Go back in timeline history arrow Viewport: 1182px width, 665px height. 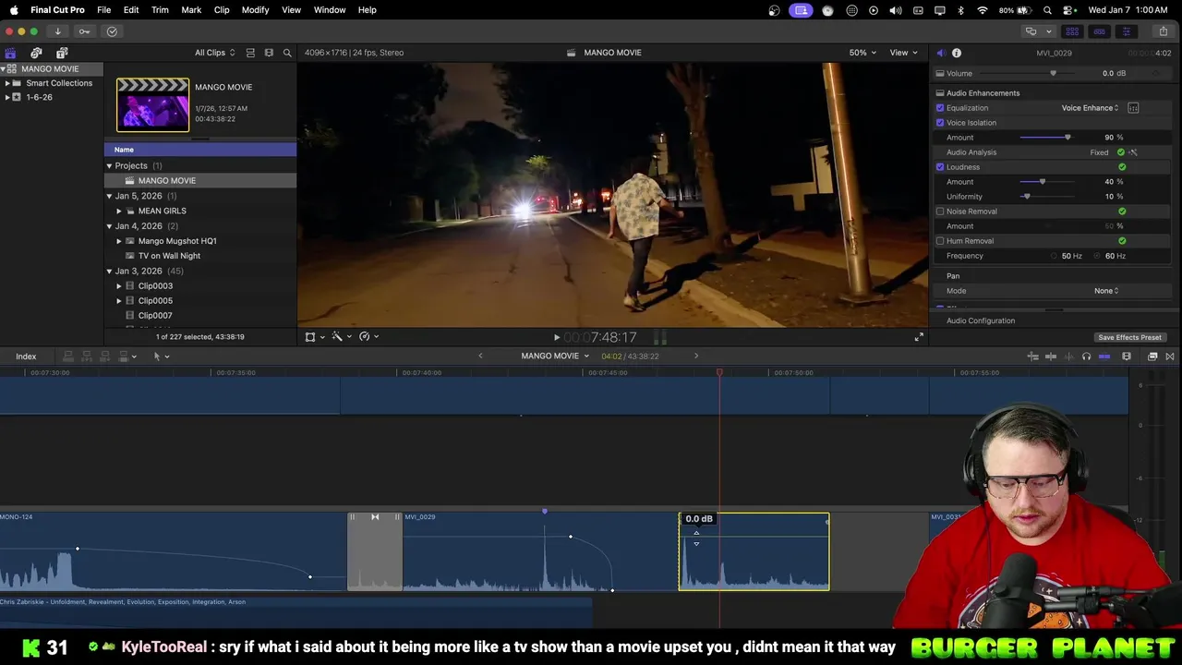[480, 357]
